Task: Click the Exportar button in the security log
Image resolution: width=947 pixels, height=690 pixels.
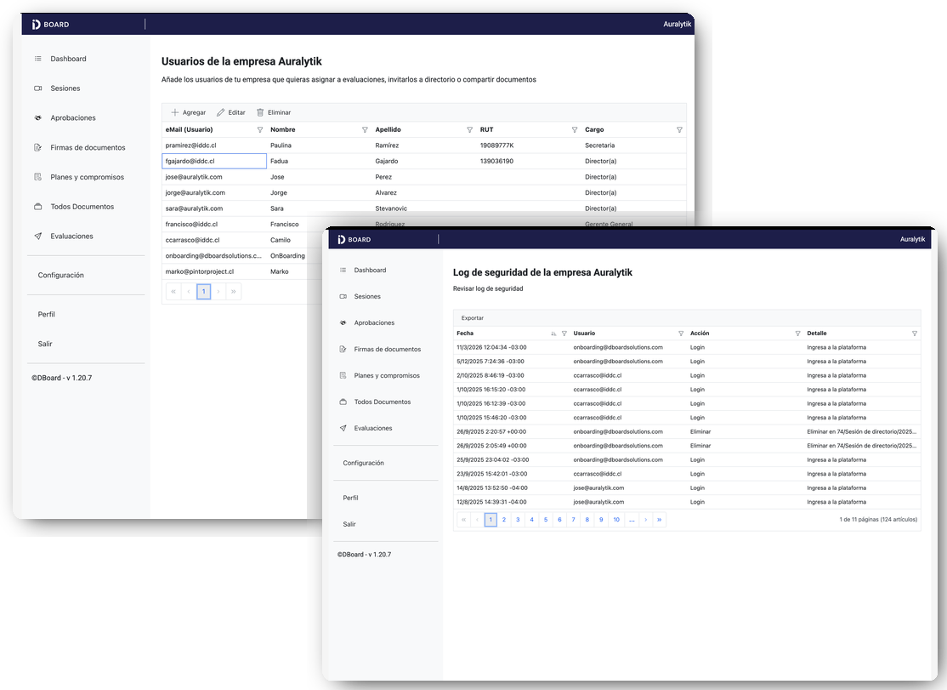Action: [x=473, y=318]
